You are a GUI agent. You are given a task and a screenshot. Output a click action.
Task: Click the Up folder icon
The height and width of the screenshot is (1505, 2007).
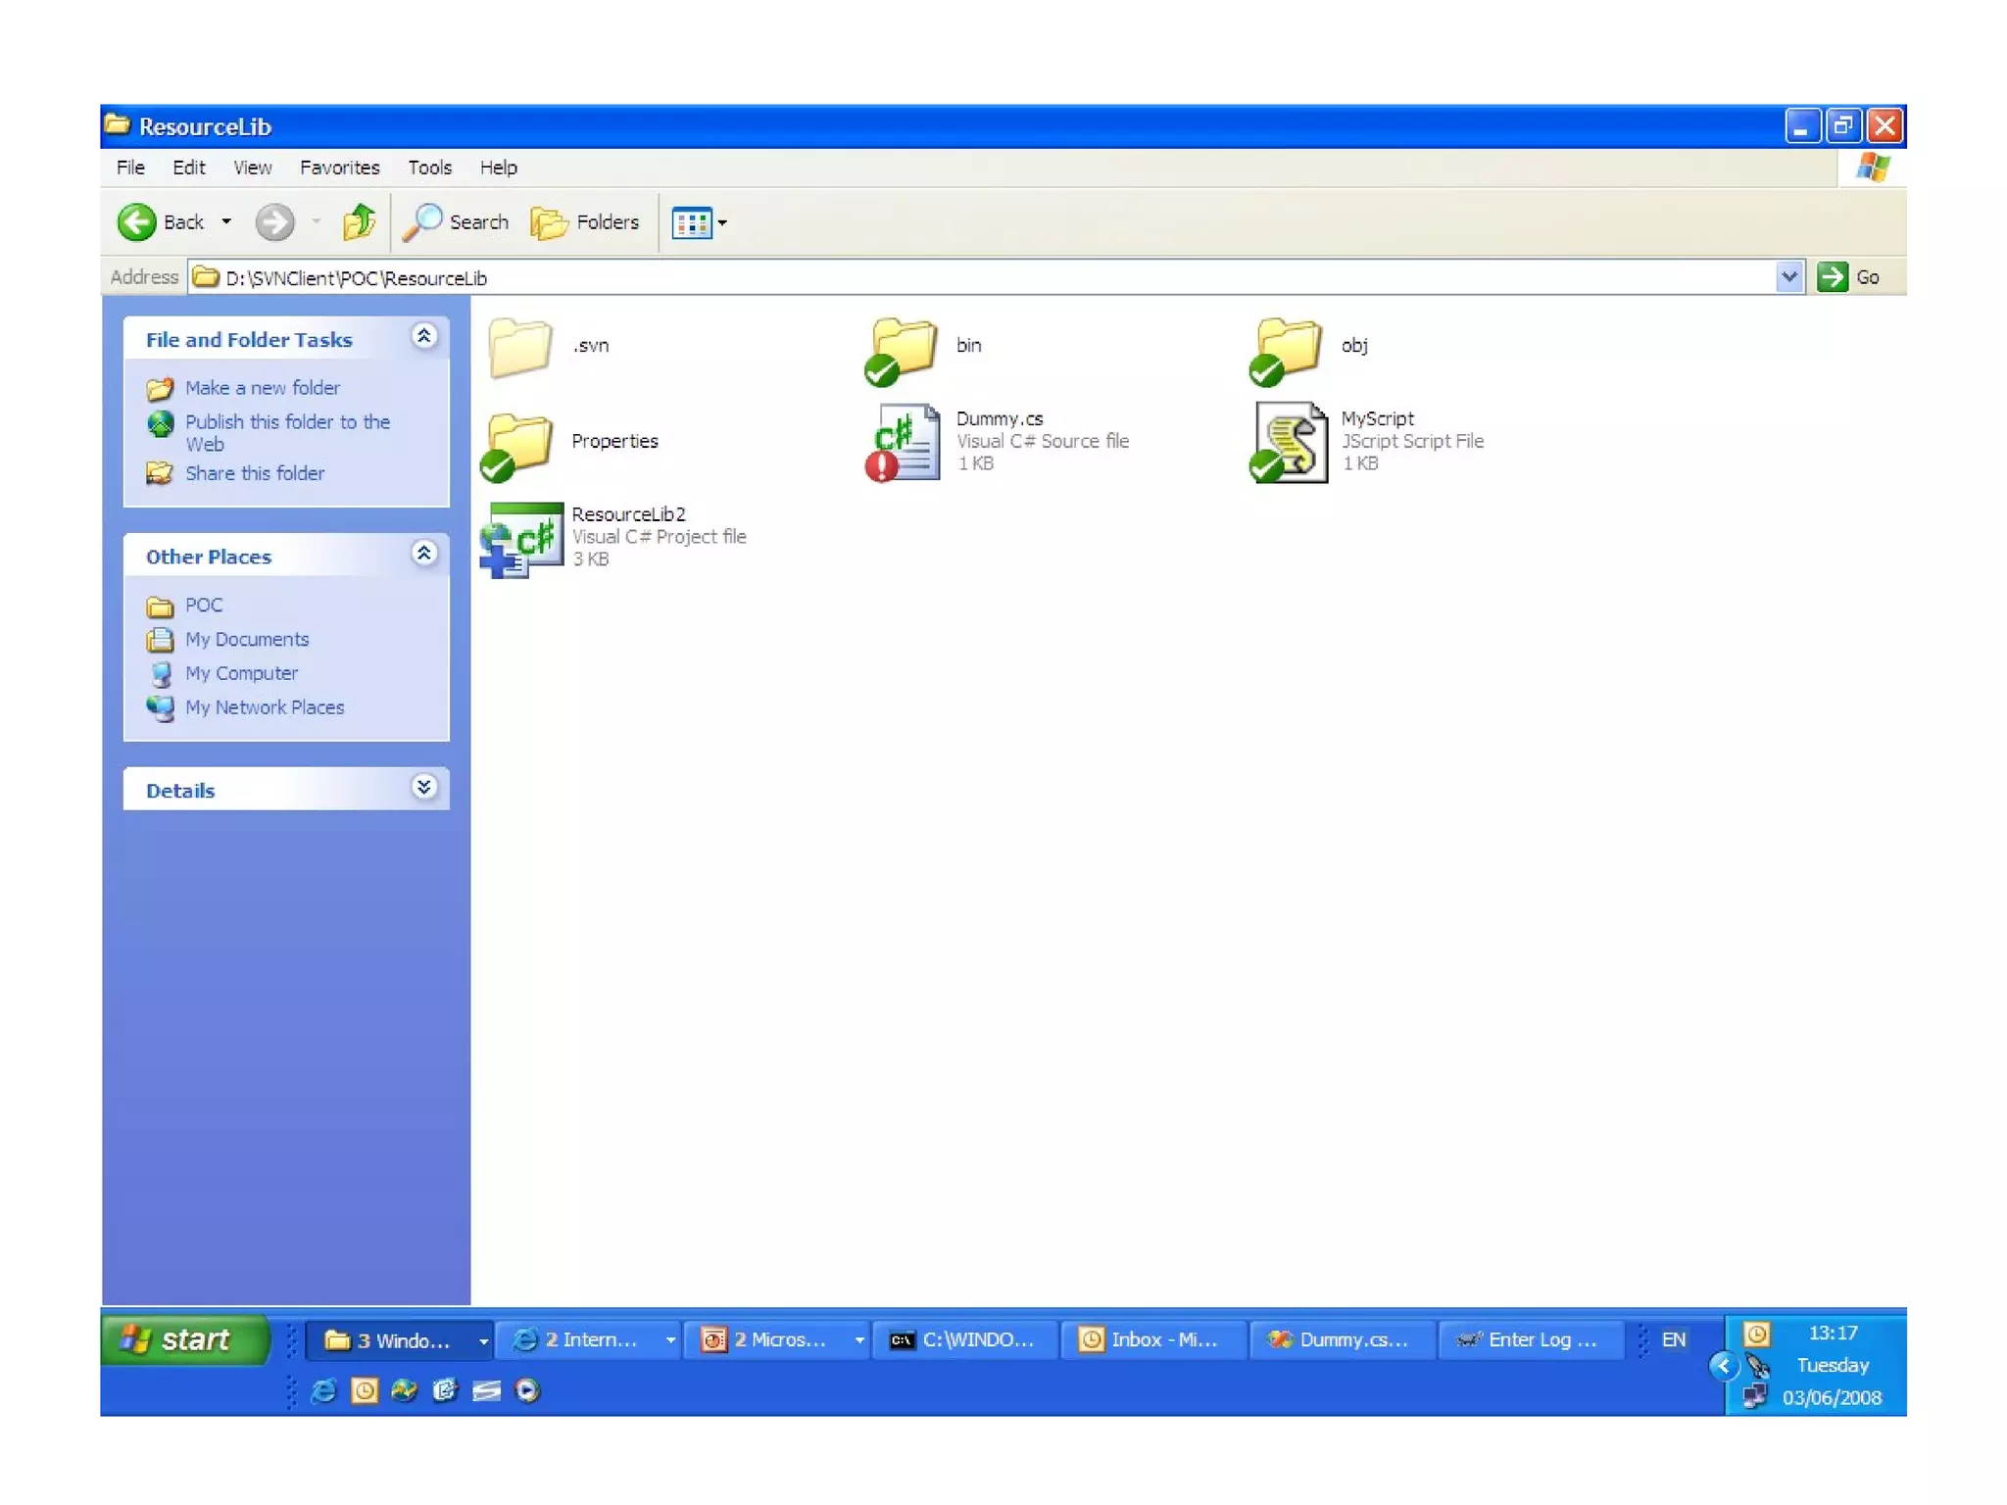(359, 222)
